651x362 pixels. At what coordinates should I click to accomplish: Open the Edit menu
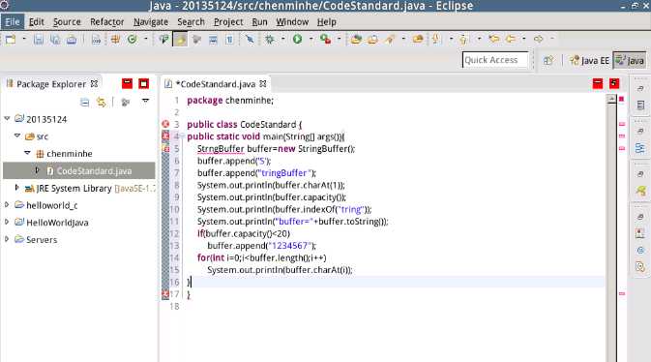click(37, 22)
